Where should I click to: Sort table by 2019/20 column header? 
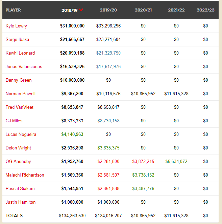click(108, 10)
